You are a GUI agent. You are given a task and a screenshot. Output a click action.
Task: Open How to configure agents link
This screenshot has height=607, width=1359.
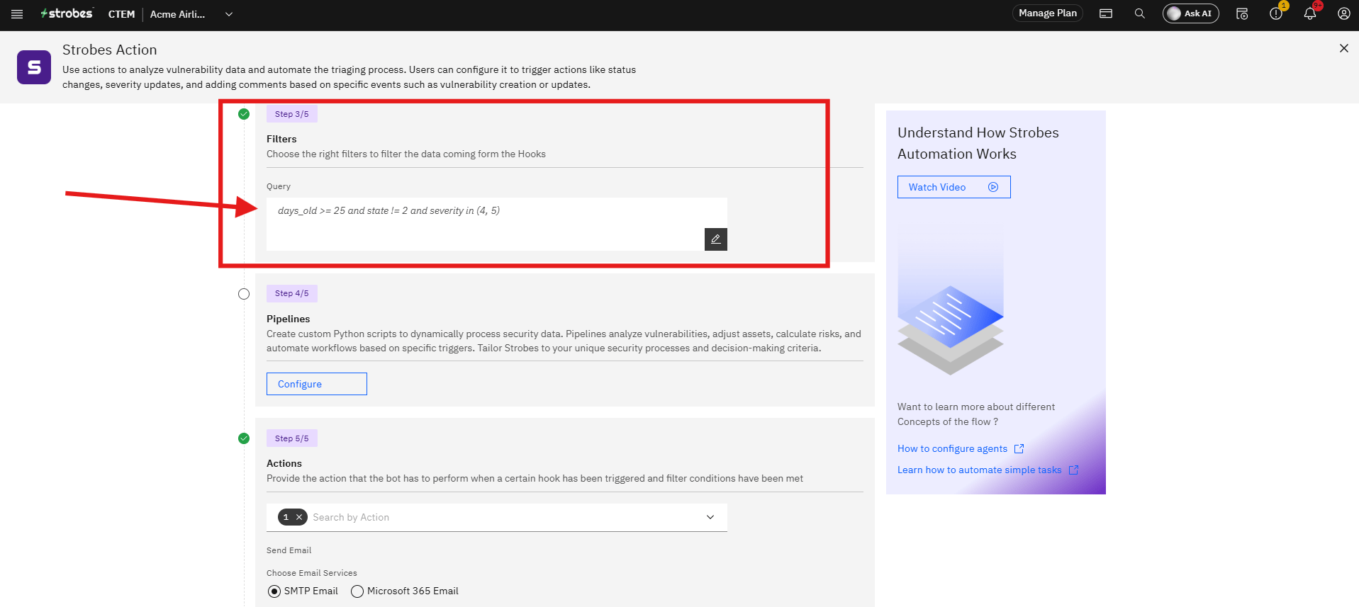pos(961,448)
